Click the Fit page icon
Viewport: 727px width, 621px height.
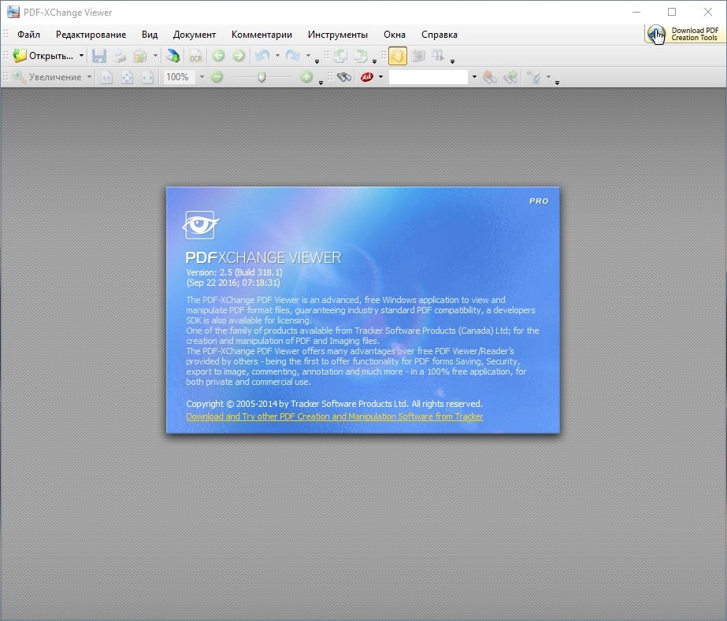pos(127,77)
